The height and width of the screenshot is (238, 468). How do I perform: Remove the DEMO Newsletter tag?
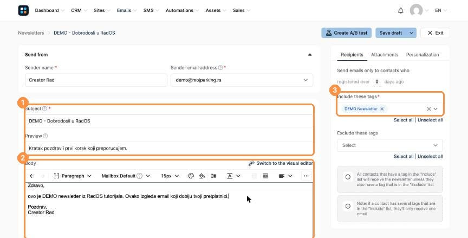(x=382, y=109)
